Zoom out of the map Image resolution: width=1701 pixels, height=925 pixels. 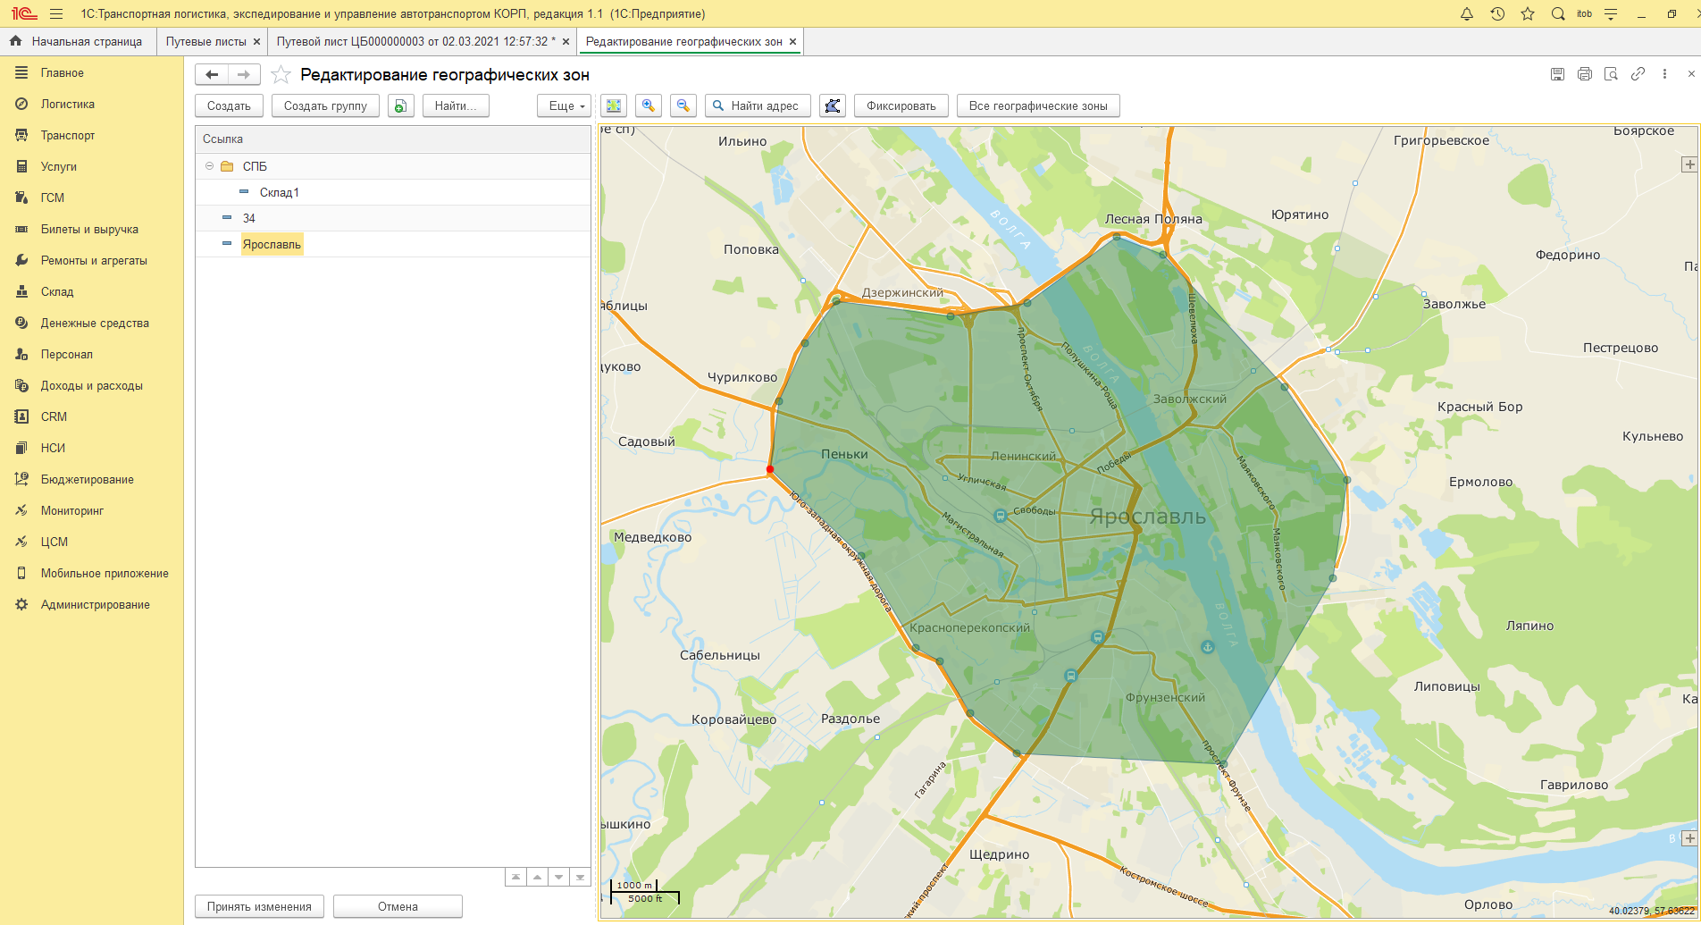pyautogui.click(x=683, y=105)
